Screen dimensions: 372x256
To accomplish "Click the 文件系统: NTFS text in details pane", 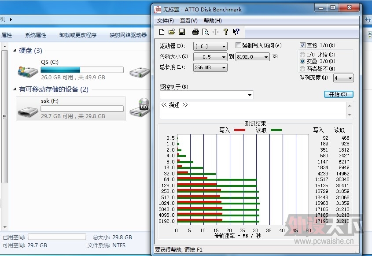I will click(x=107, y=245).
